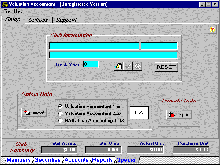Switch to the Options tab
Image resolution: width=220 pixels, height=165 pixels.
[x=38, y=20]
